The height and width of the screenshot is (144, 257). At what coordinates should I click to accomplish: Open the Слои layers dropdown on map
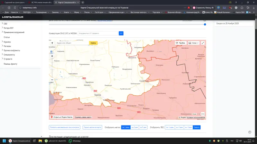[194, 43]
